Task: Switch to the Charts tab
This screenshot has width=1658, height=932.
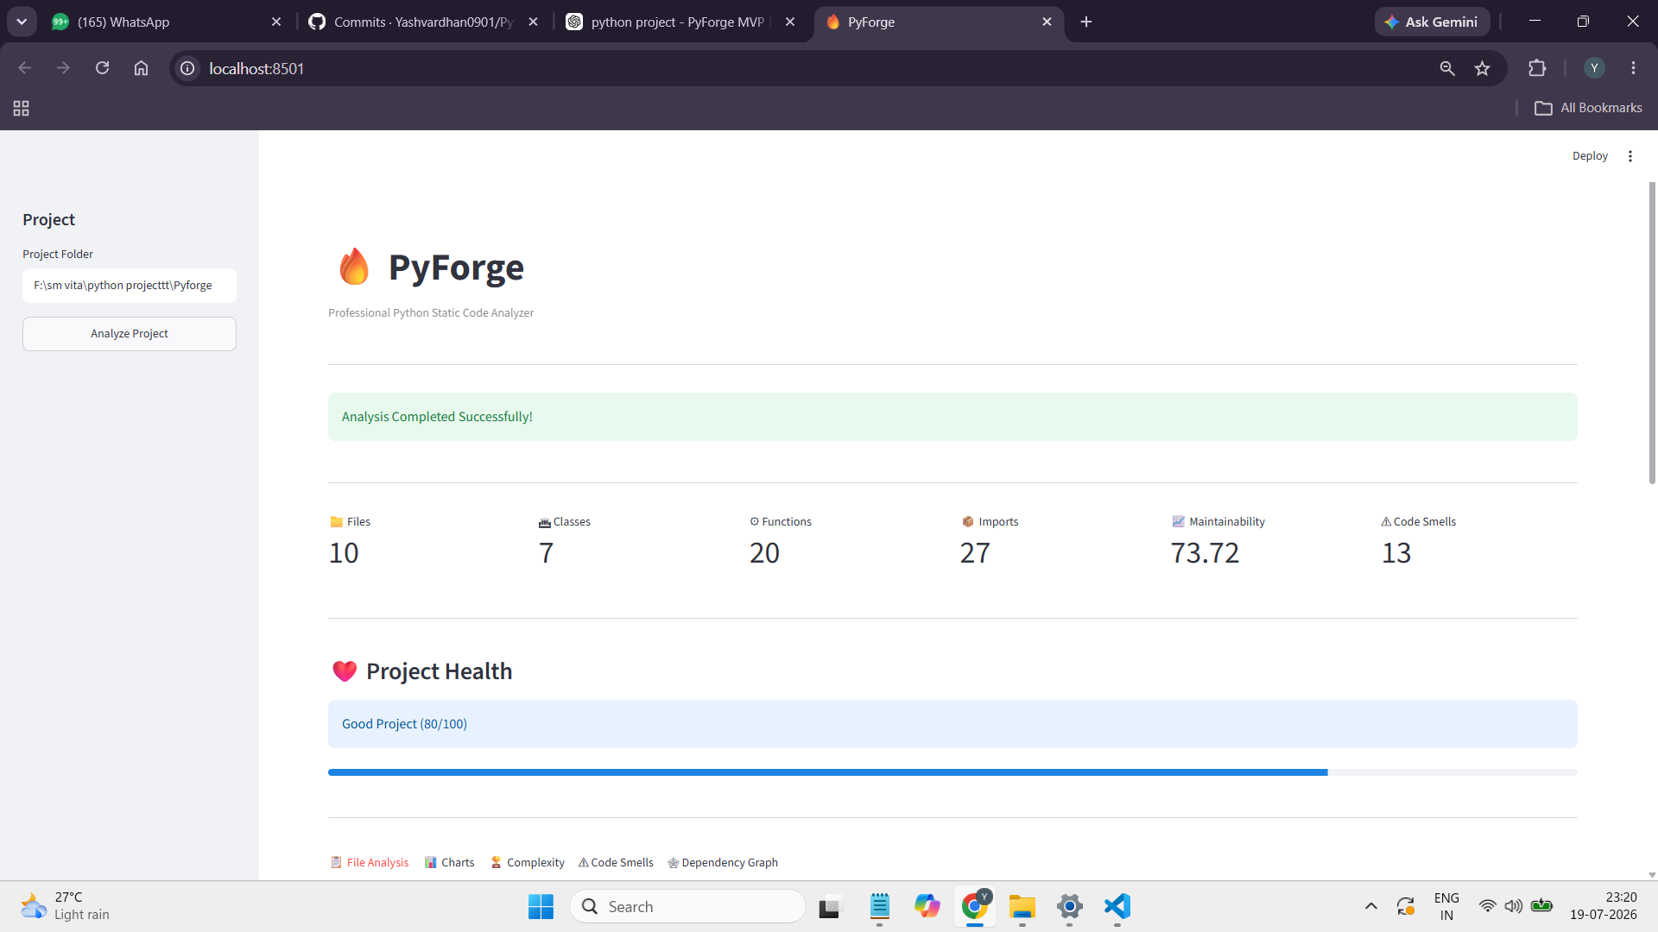Action: click(x=450, y=862)
